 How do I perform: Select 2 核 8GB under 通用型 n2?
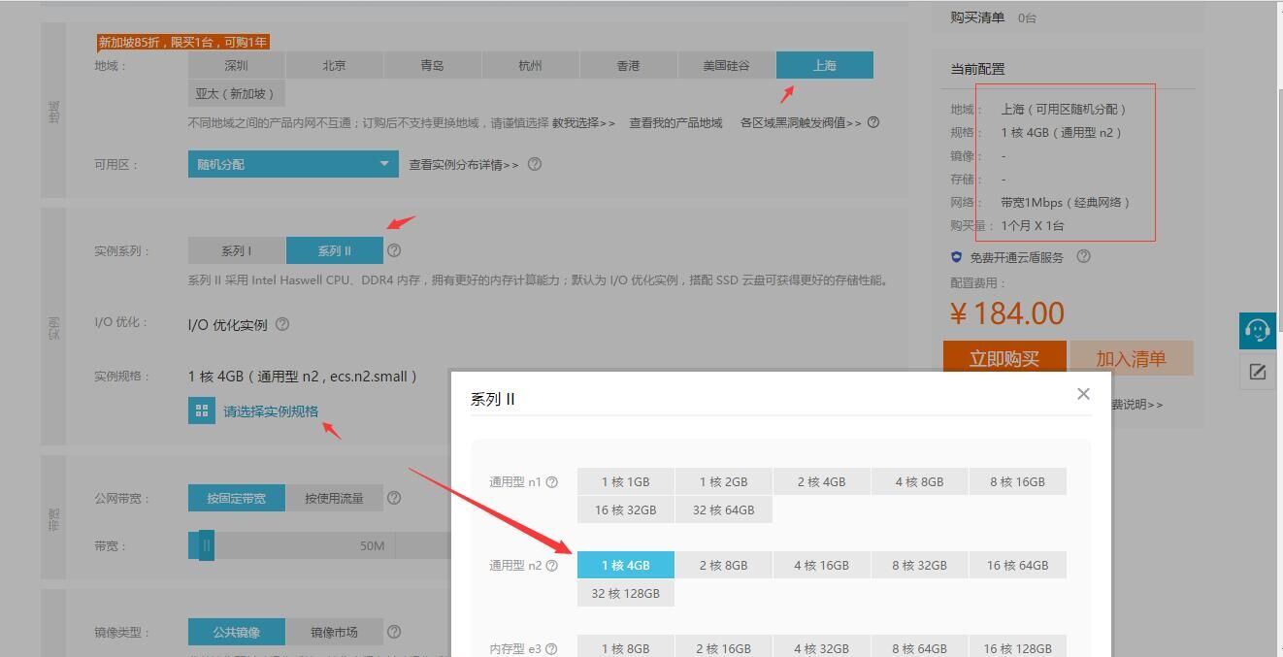coord(723,566)
